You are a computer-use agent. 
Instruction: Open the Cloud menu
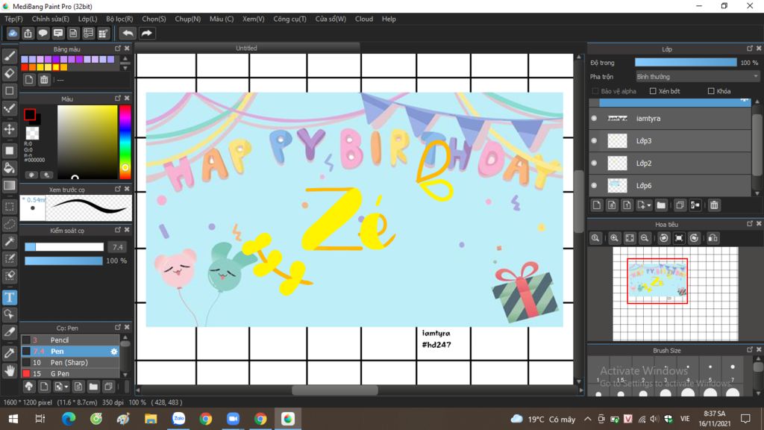[x=364, y=19]
